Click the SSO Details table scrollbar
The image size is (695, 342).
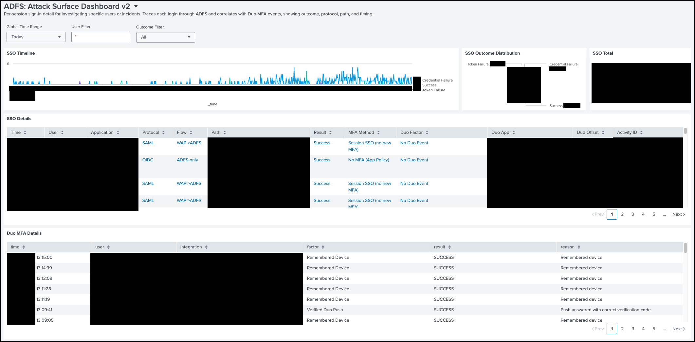[685, 131]
